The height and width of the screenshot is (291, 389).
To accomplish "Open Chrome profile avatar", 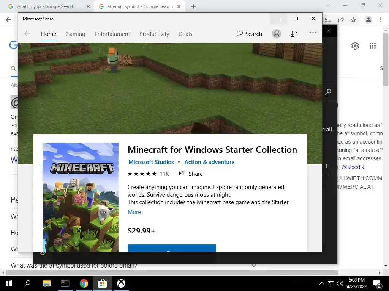I will click(368, 20).
